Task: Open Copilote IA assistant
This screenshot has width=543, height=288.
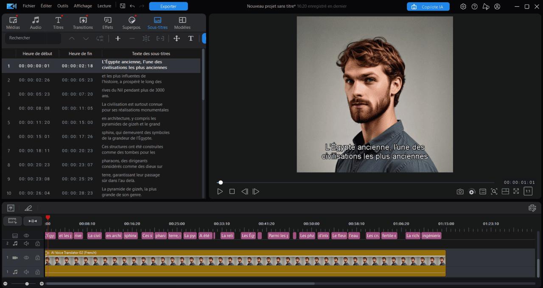Action: tap(428, 7)
